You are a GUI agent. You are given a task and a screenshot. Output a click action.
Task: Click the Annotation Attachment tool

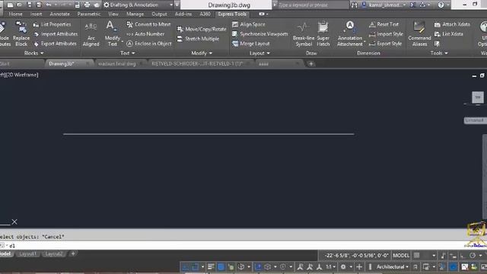point(350,33)
